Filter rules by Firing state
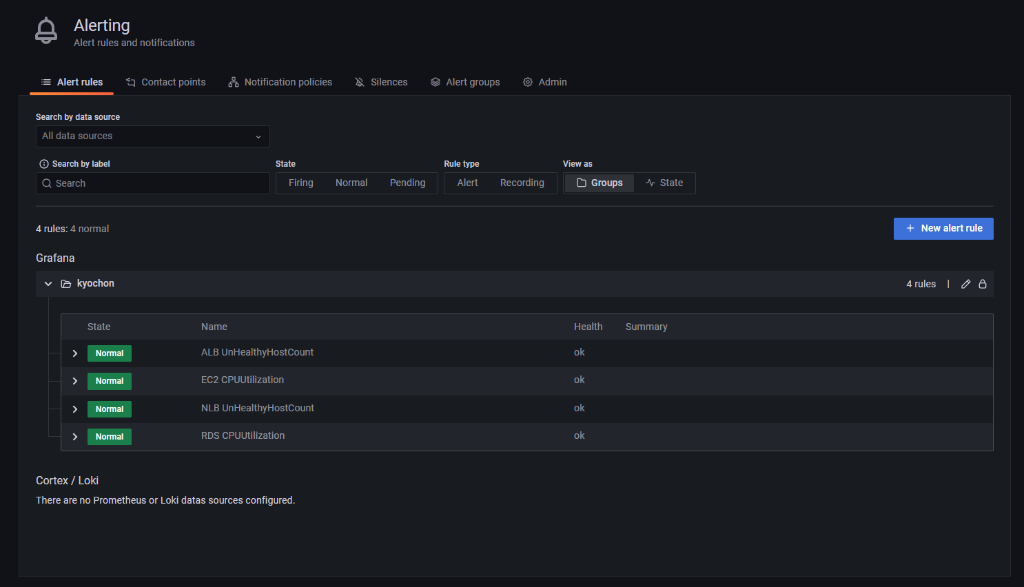 point(301,183)
